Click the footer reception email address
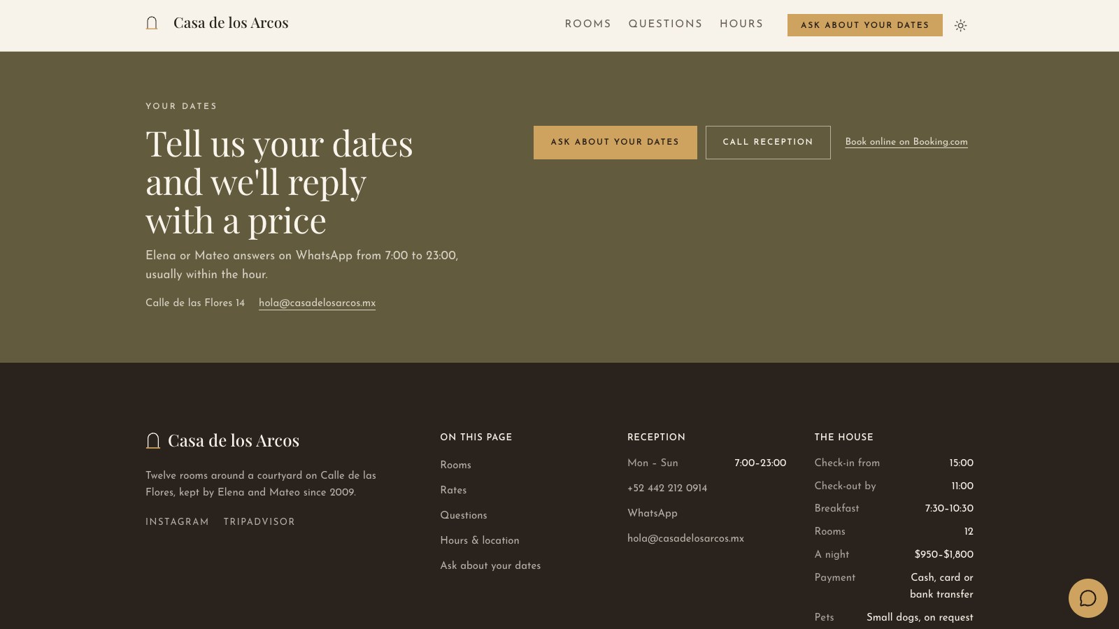 pyautogui.click(x=685, y=539)
